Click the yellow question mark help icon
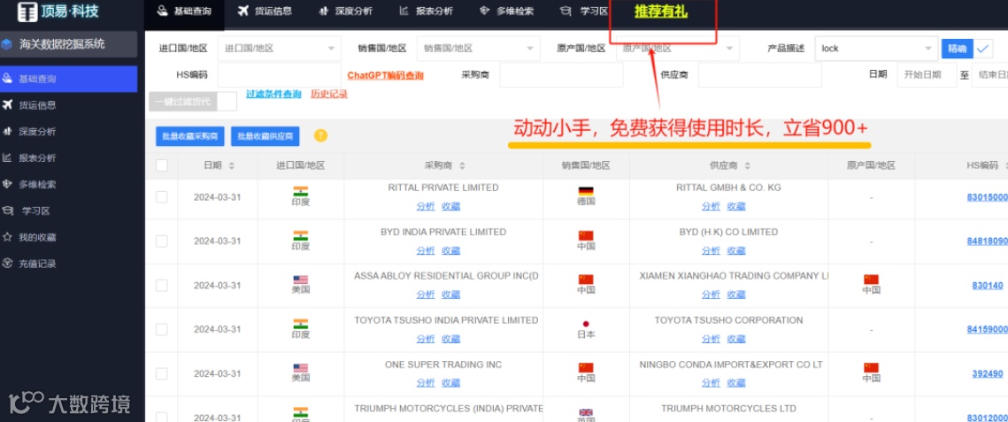Image resolution: width=1008 pixels, height=422 pixels. (320, 135)
